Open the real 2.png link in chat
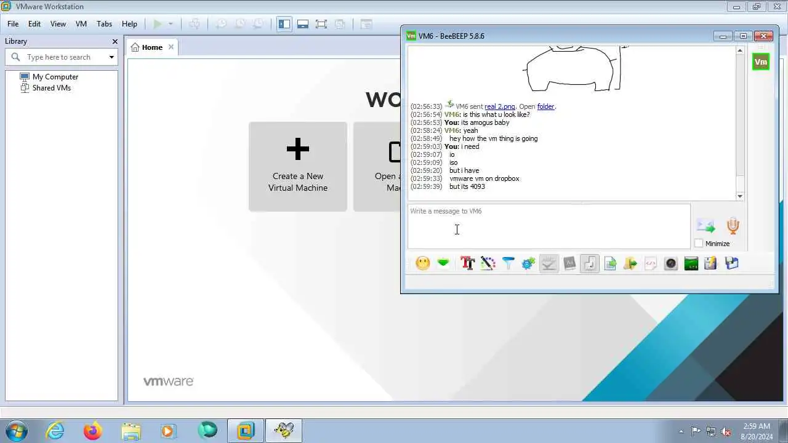The image size is (788, 443). tap(500, 106)
